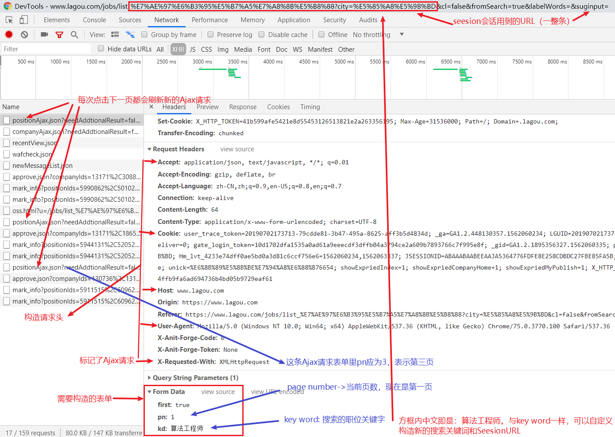Click the 3500 ms timeline marker

237,62
